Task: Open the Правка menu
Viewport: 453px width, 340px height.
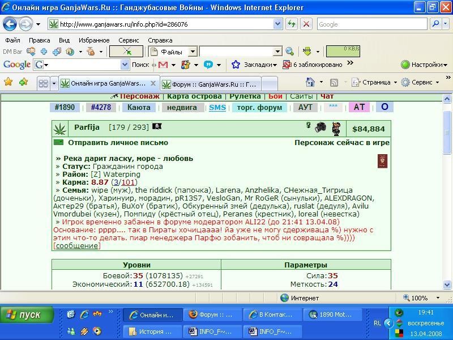Action: click(39, 40)
